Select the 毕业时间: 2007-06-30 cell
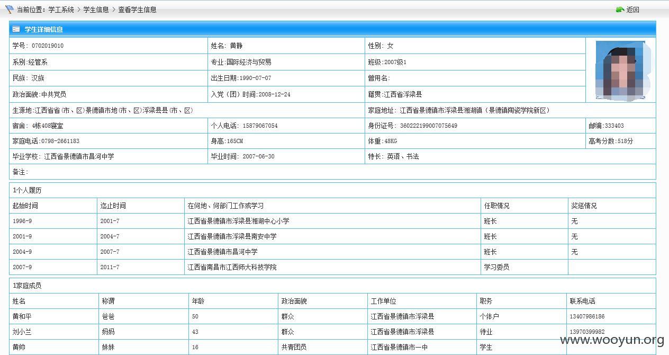 tap(286, 156)
